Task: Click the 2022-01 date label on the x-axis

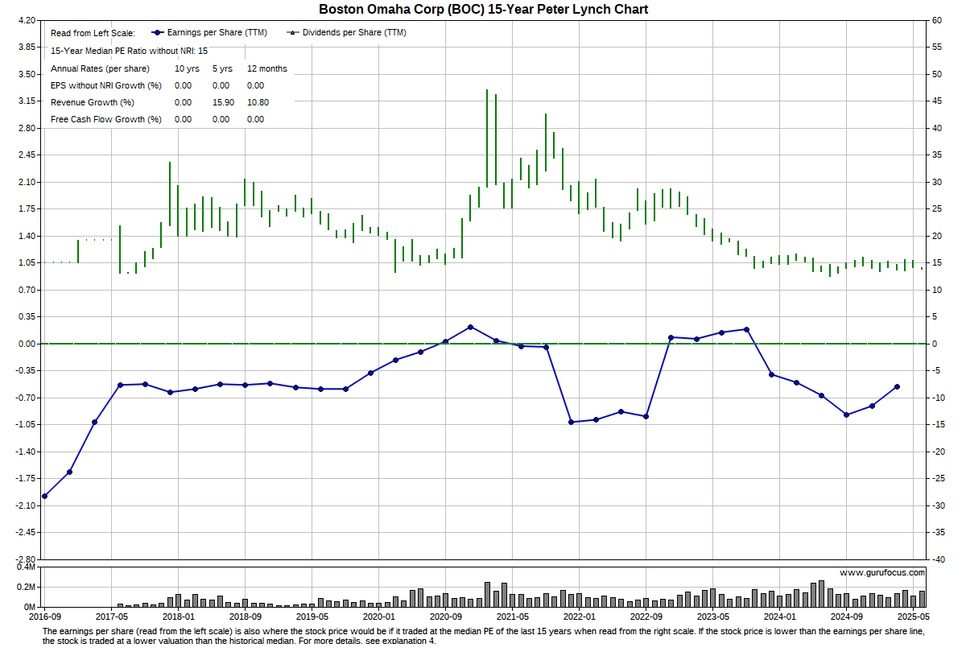Action: click(579, 616)
